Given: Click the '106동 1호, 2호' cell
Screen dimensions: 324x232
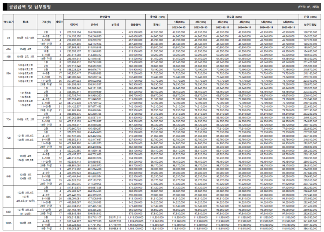Looking at the screenshot, I should pyautogui.click(x=25, y=119).
